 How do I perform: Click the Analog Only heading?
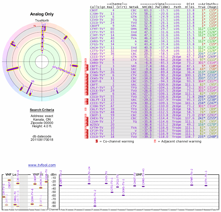pos(42,14)
